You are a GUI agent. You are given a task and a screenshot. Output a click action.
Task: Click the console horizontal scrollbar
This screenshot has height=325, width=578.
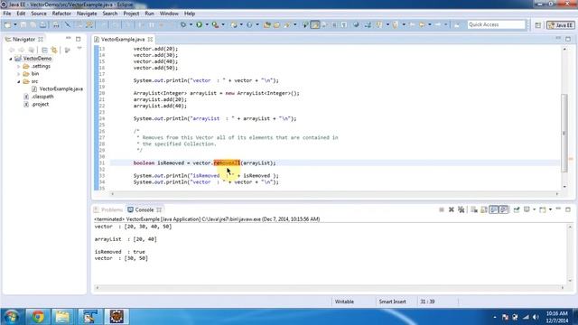tap(330, 288)
